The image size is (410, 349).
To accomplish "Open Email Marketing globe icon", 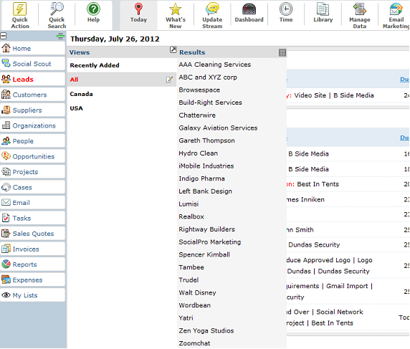I will (x=396, y=9).
